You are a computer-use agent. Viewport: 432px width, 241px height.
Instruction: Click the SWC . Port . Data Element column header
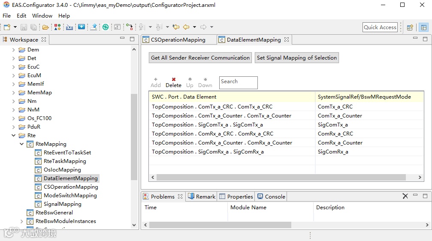point(232,97)
